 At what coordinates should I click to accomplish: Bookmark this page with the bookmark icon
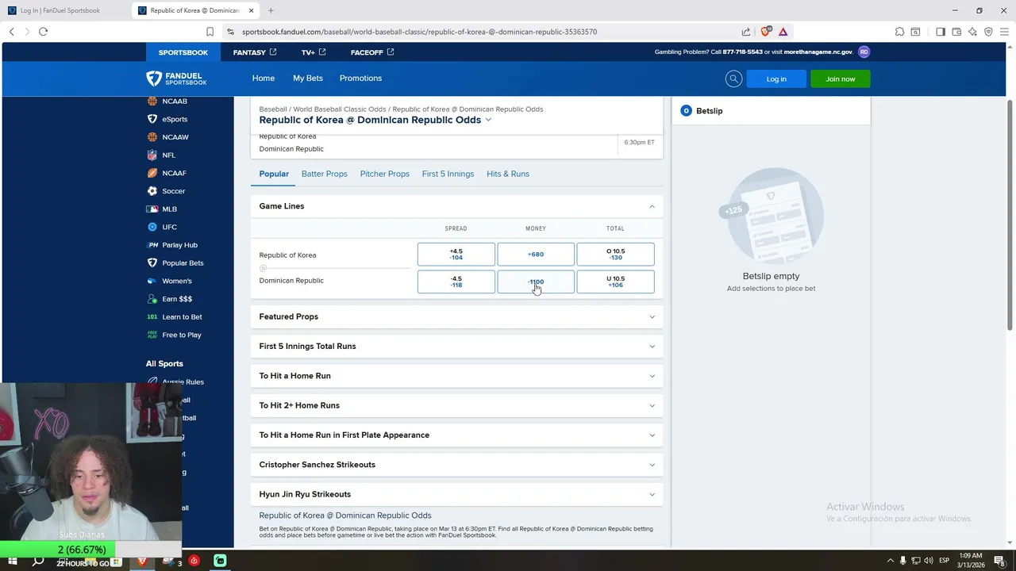(210, 32)
